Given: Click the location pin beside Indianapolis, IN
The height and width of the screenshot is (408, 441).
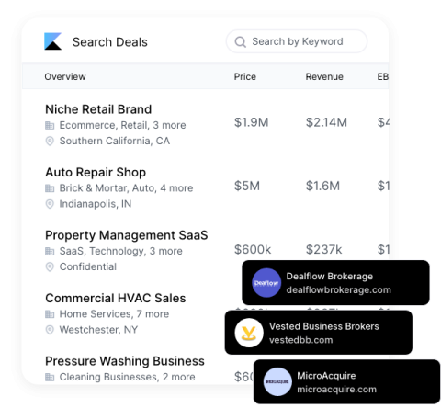Looking at the screenshot, I should pos(50,204).
